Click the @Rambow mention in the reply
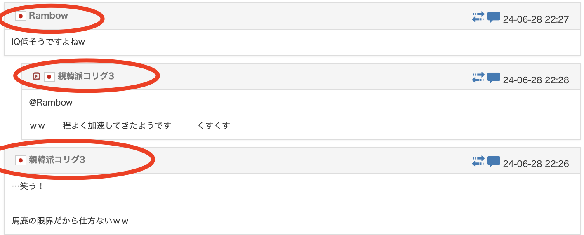The height and width of the screenshot is (235, 584). [51, 103]
